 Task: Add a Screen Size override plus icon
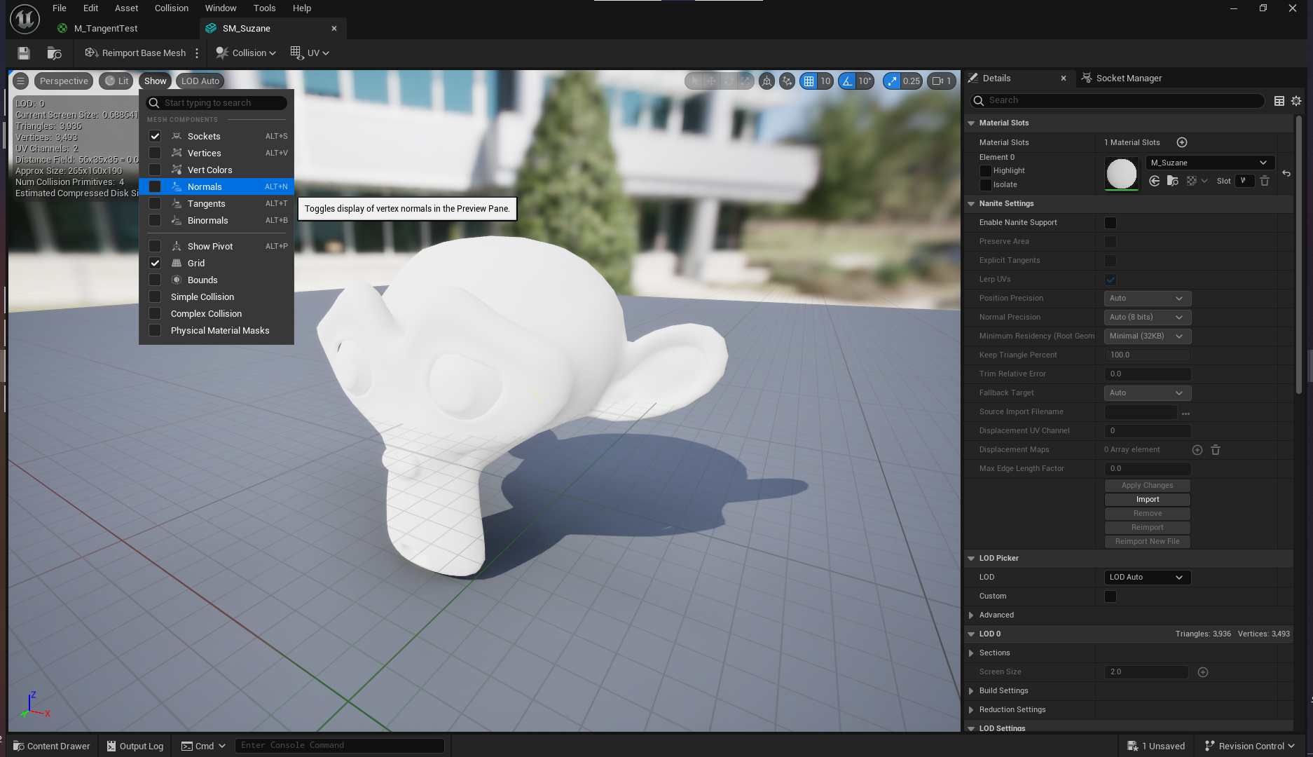[1203, 672]
